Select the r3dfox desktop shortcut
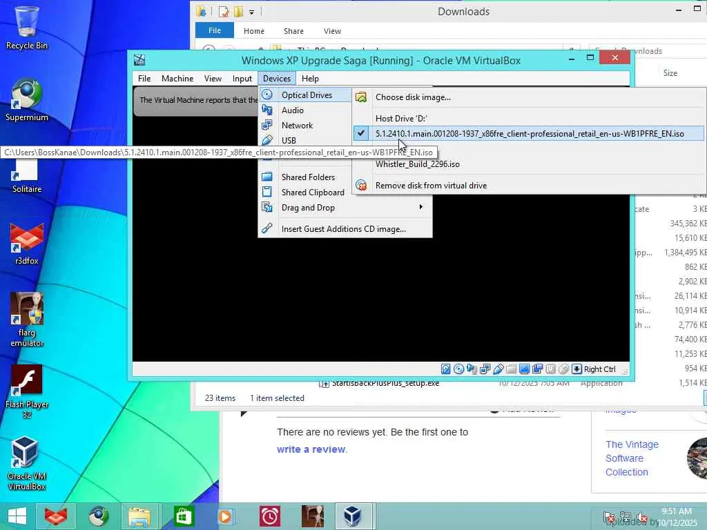 click(27, 244)
